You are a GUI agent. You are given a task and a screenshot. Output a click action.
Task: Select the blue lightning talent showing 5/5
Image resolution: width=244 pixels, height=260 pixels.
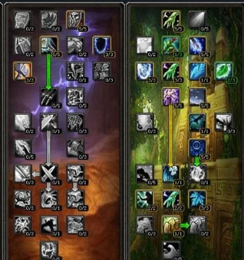[197, 45]
